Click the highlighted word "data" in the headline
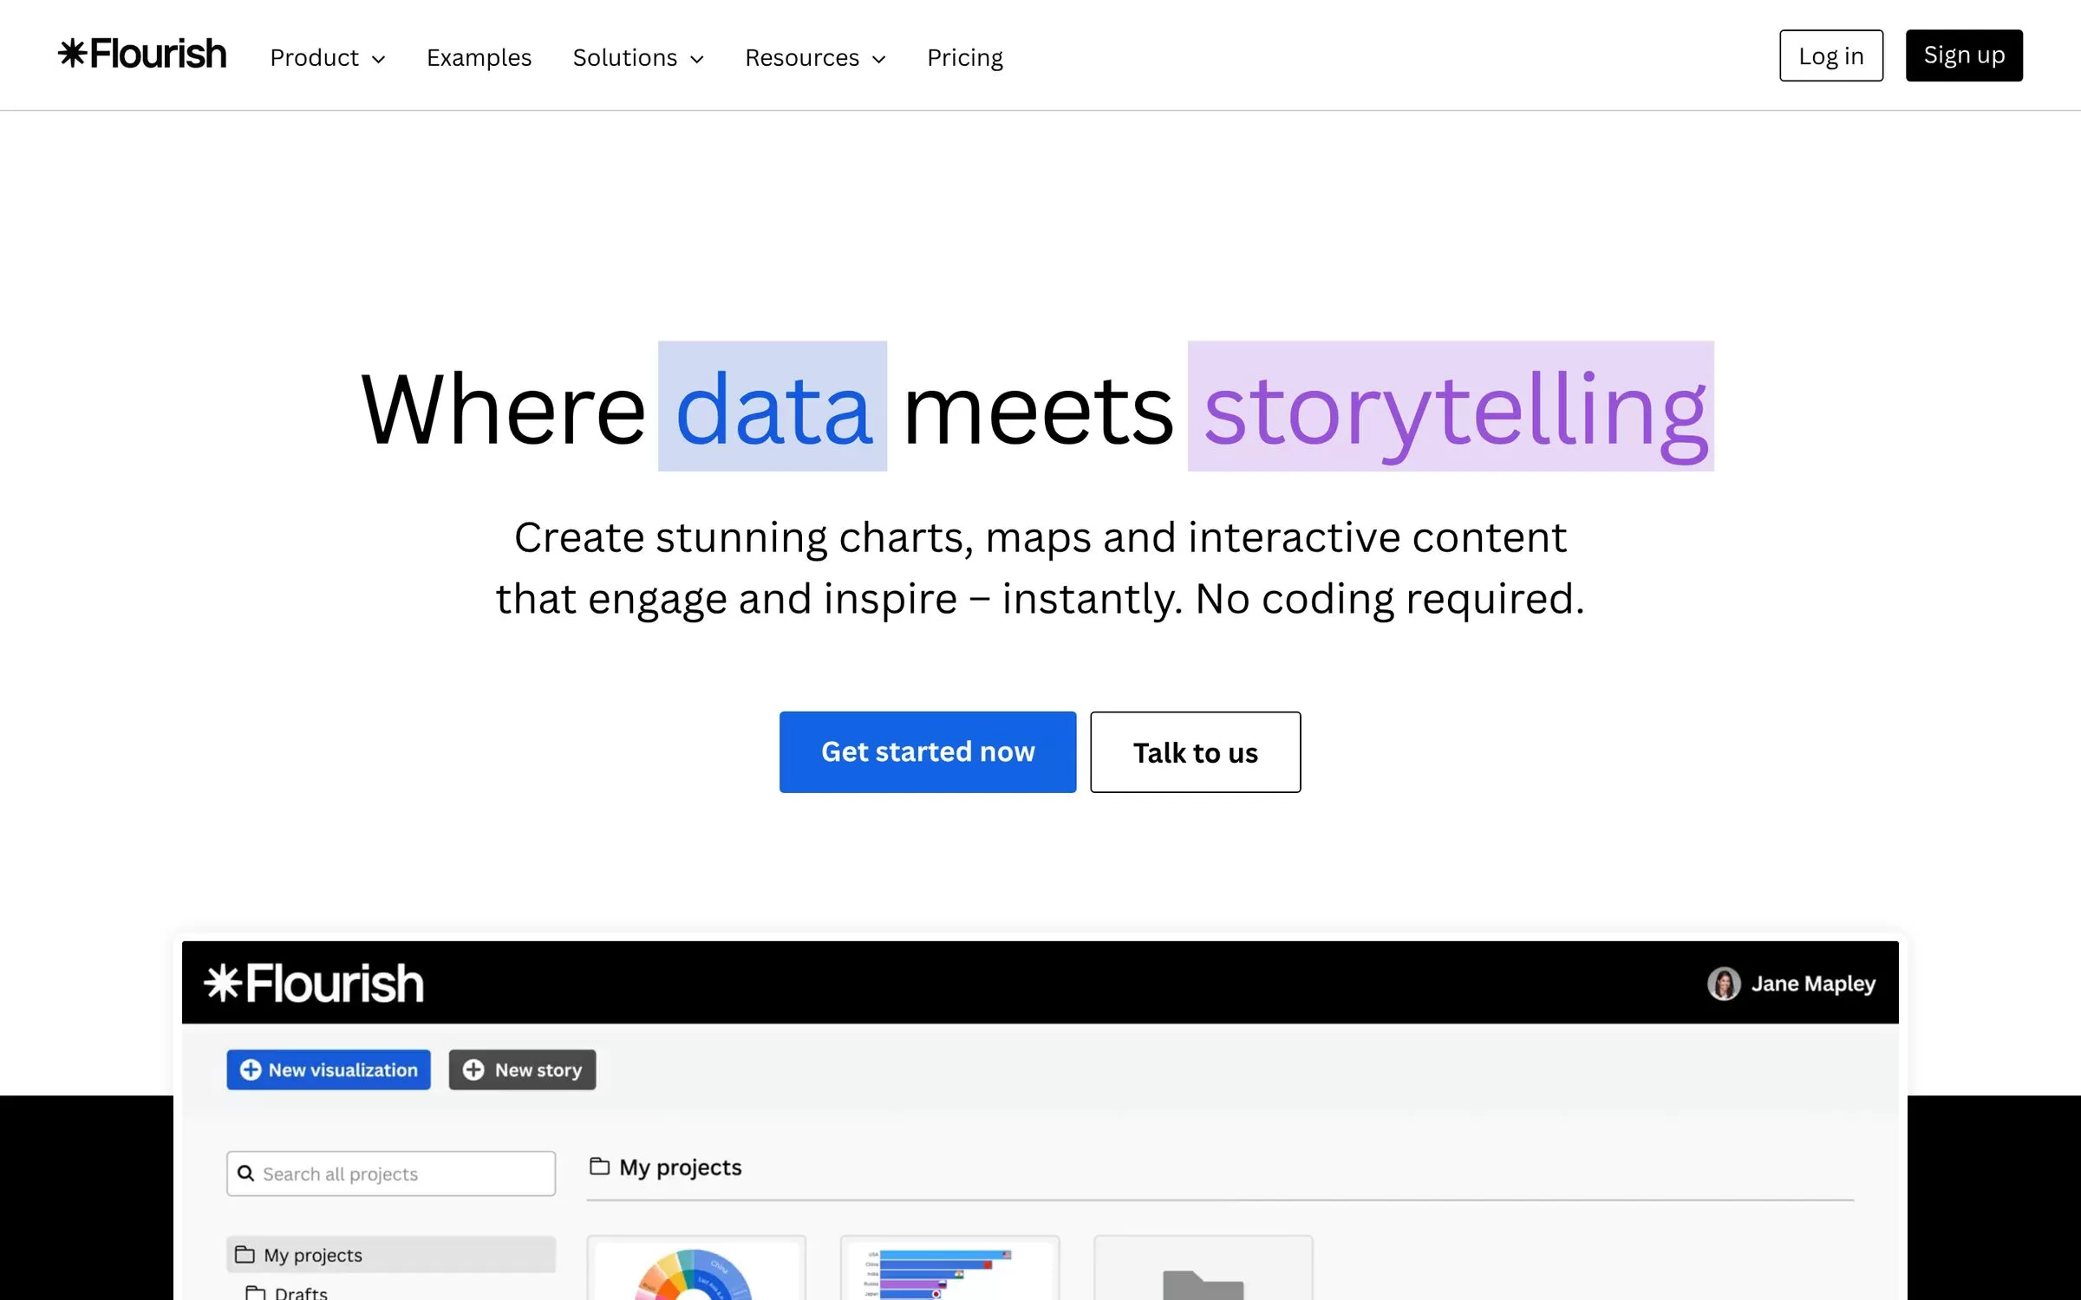 tap(773, 406)
